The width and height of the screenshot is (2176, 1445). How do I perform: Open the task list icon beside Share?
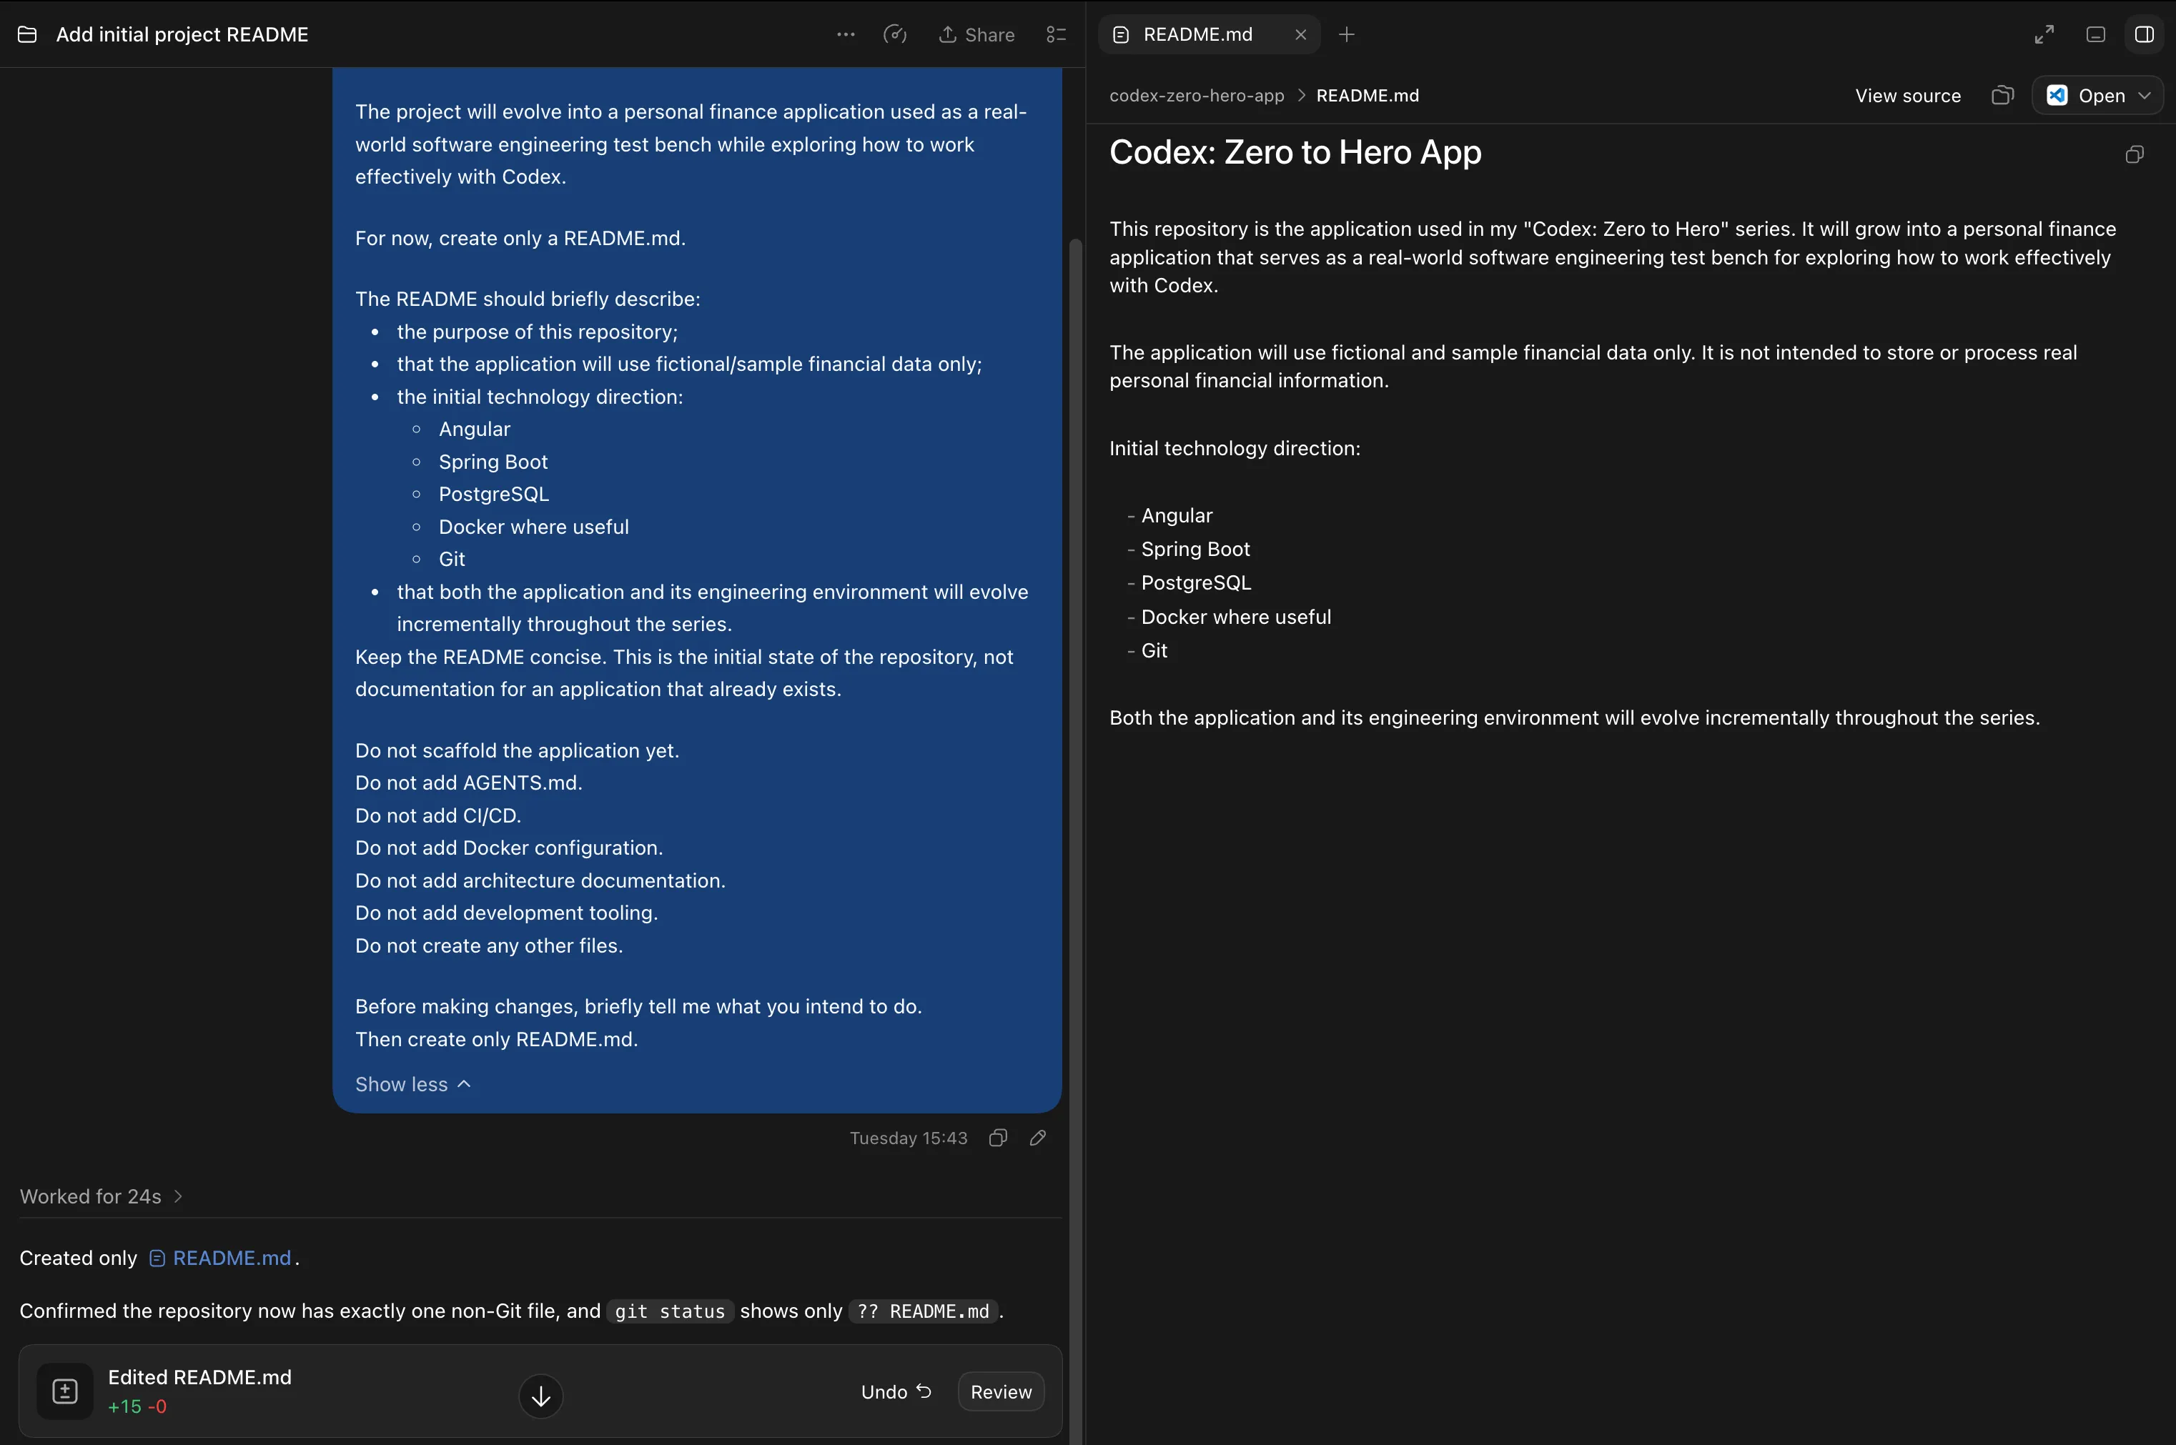pos(1057,34)
